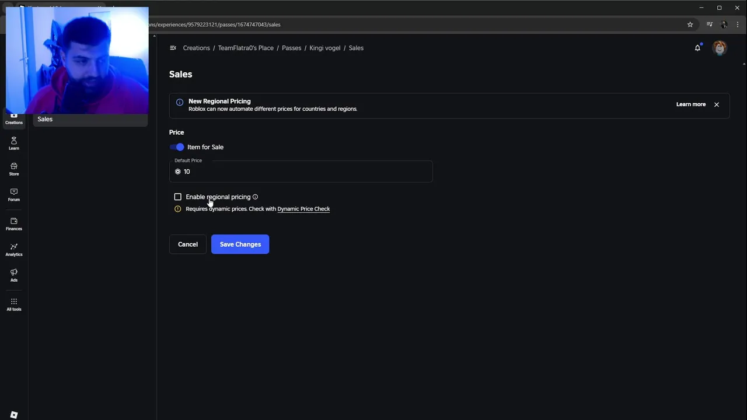Open the Store sidebar icon
The width and height of the screenshot is (747, 420).
(x=14, y=169)
